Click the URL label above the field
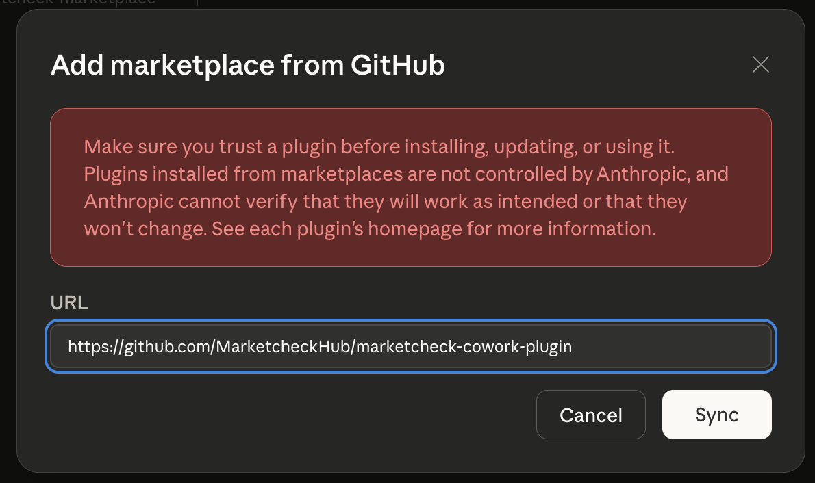 click(x=69, y=302)
